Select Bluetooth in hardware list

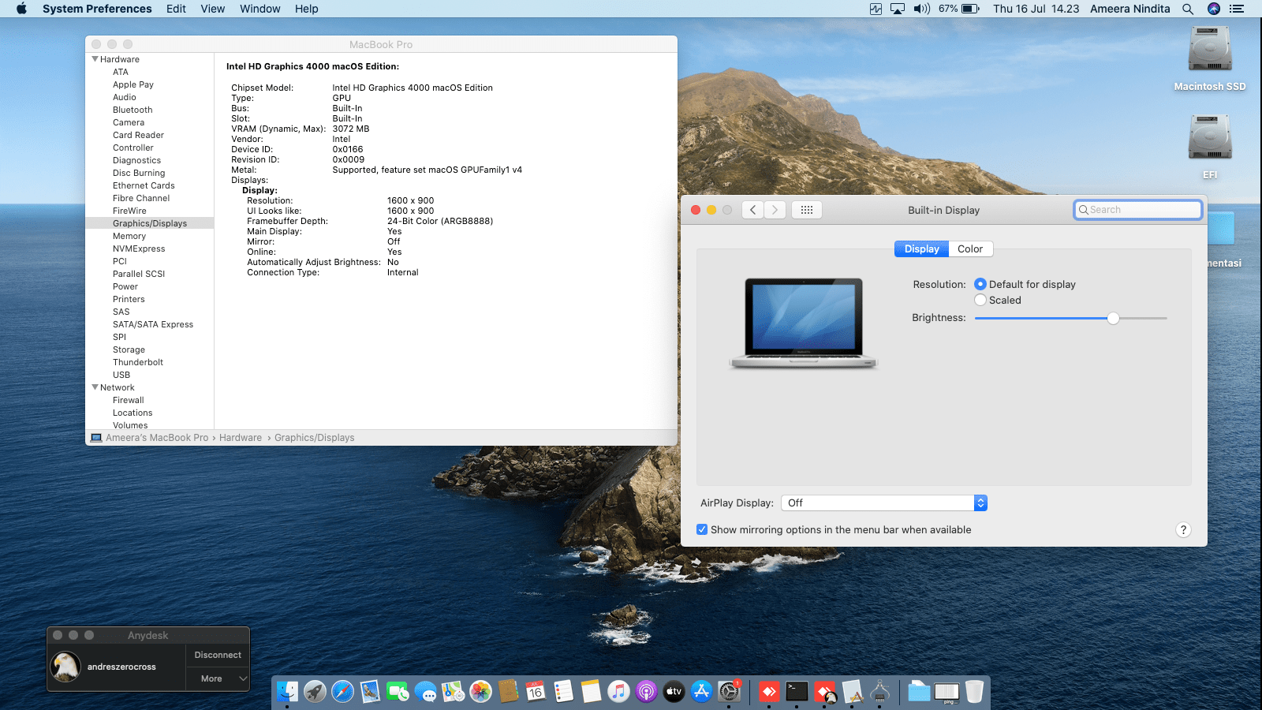133,110
